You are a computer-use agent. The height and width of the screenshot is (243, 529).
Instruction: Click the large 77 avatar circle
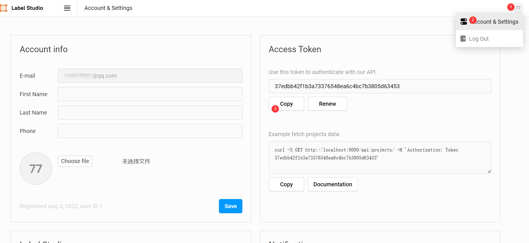point(36,169)
